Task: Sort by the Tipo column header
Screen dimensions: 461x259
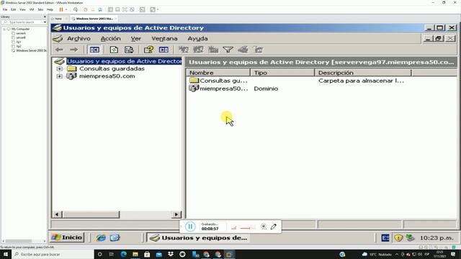Action: [x=282, y=73]
